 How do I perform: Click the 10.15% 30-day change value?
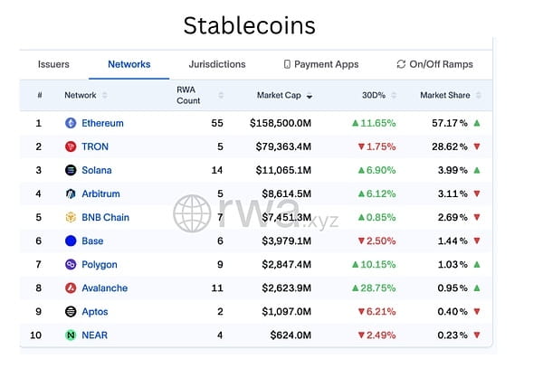(377, 265)
